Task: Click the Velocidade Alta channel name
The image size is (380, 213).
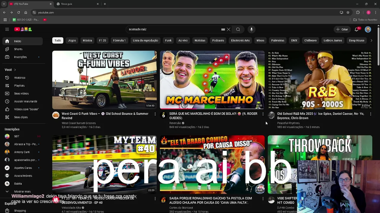Action: click(71, 208)
